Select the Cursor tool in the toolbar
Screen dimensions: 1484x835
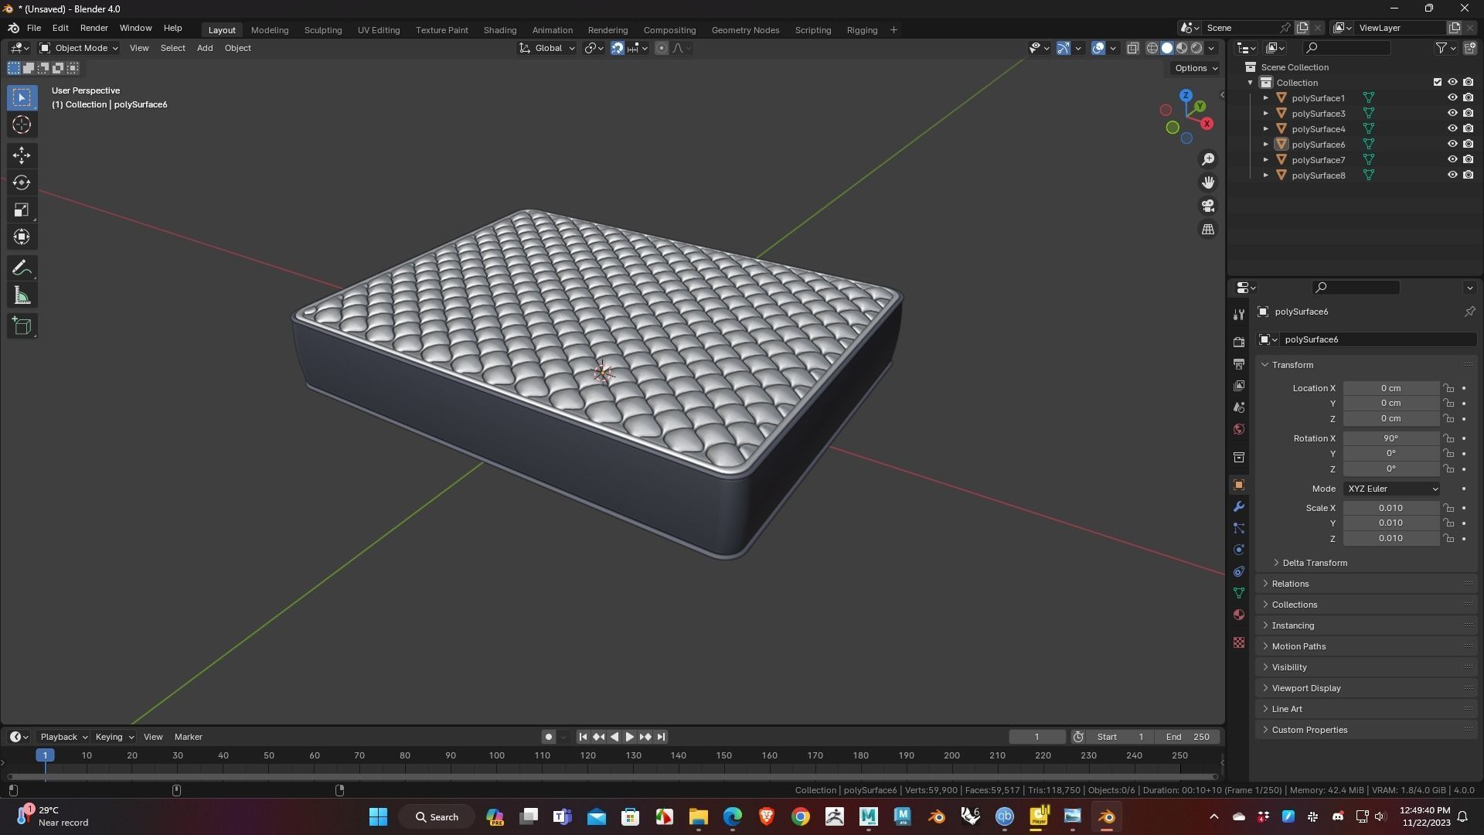click(22, 124)
